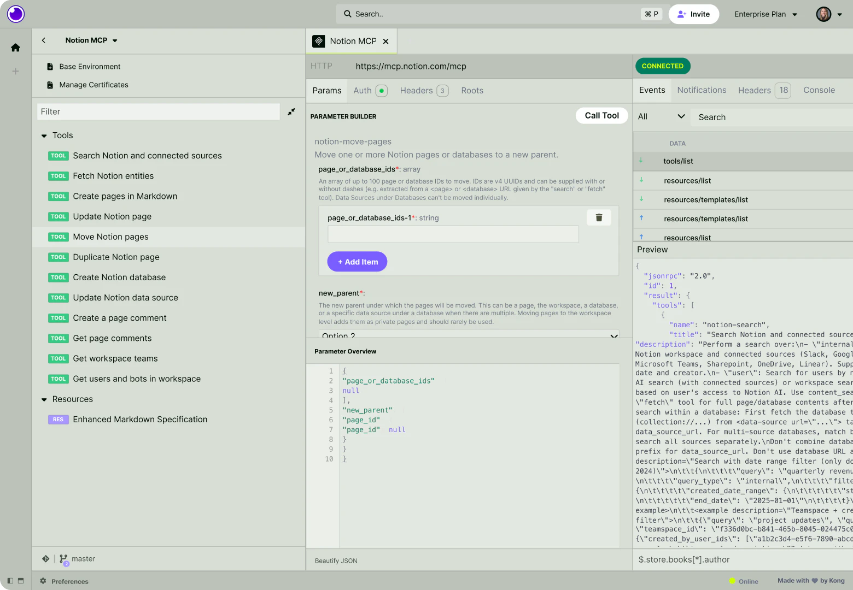
Task: Open the Enterprise Plan dropdown
Action: (766, 14)
